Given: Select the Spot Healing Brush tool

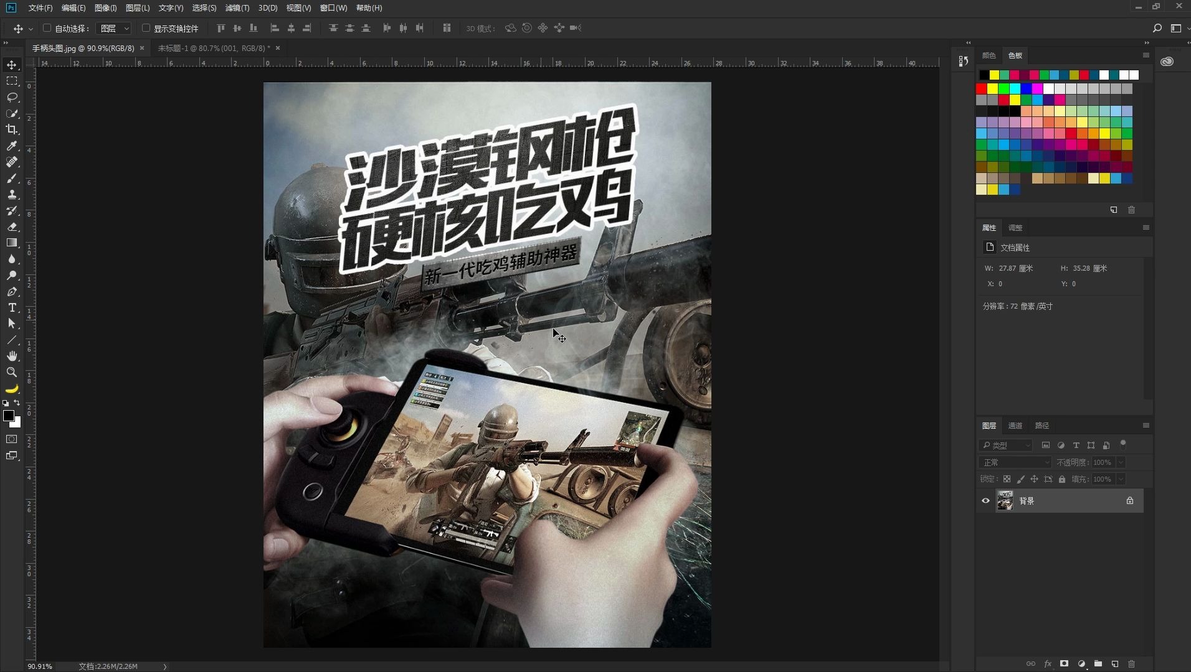Looking at the screenshot, I should [12, 162].
